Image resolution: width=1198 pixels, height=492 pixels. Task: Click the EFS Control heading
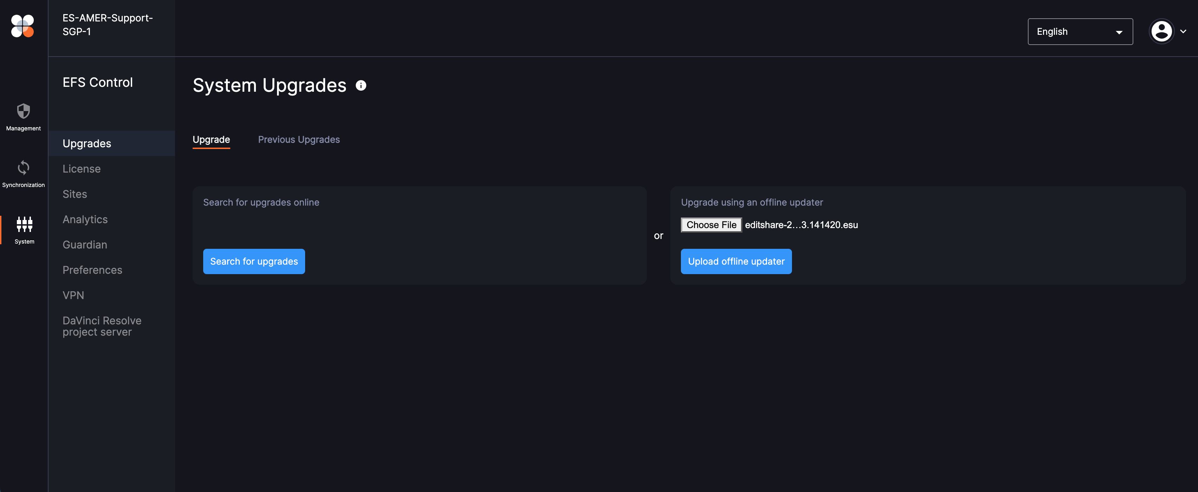coord(98,82)
